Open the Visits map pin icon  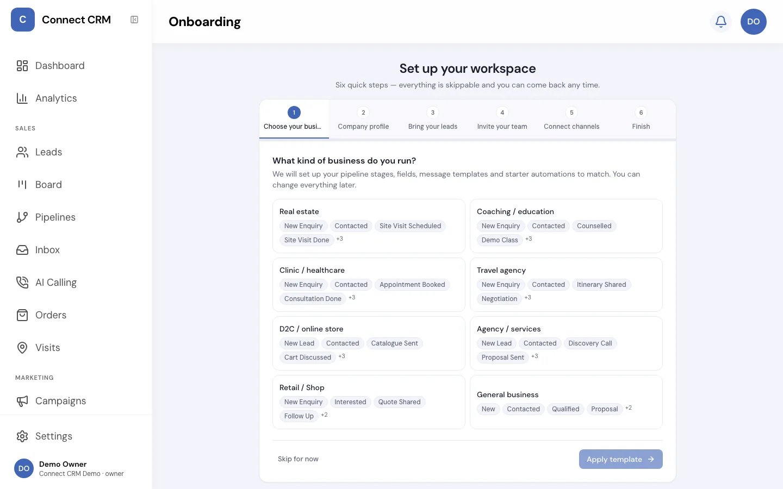[x=22, y=348]
